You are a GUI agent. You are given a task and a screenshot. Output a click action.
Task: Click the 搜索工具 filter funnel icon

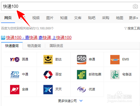(x=125, y=28)
